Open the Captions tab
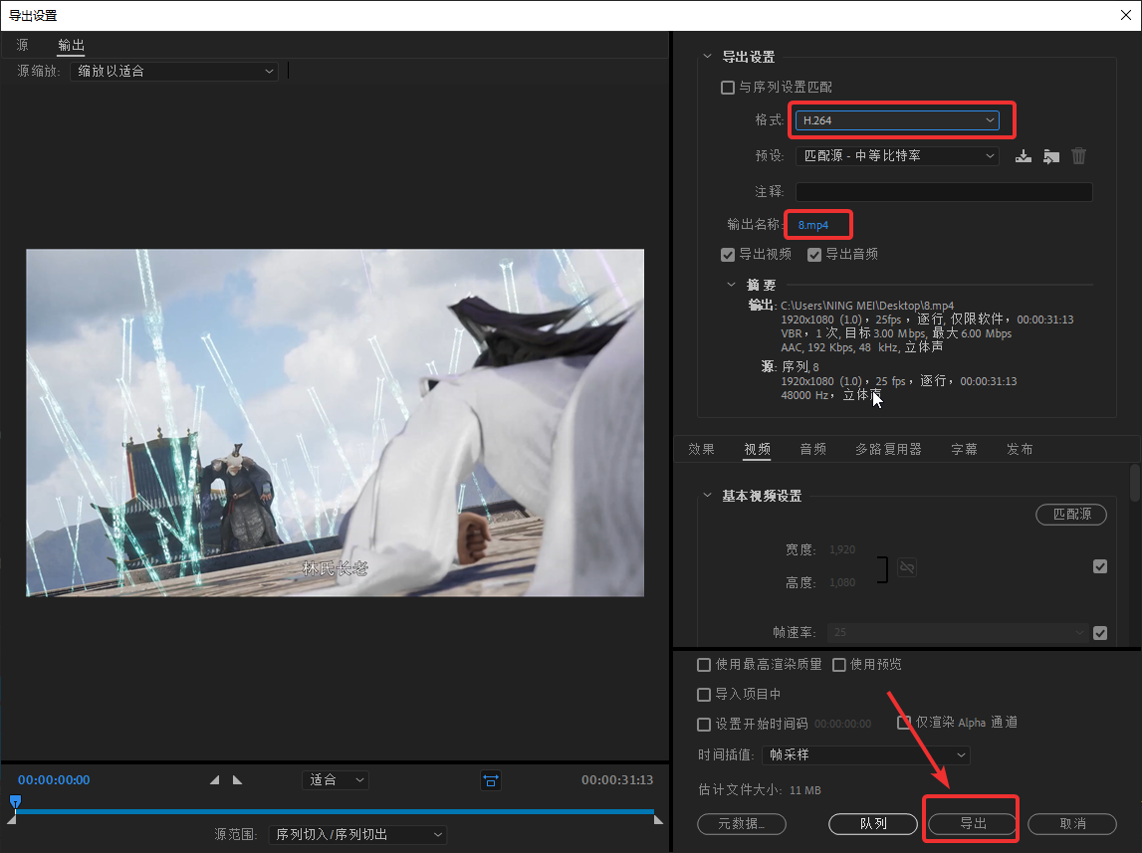 pos(965,449)
